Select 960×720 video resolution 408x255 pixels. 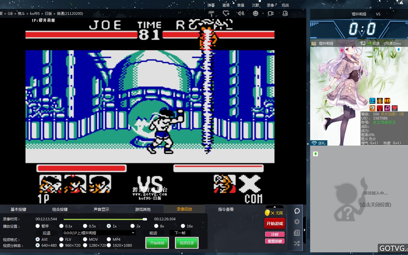[61, 245]
